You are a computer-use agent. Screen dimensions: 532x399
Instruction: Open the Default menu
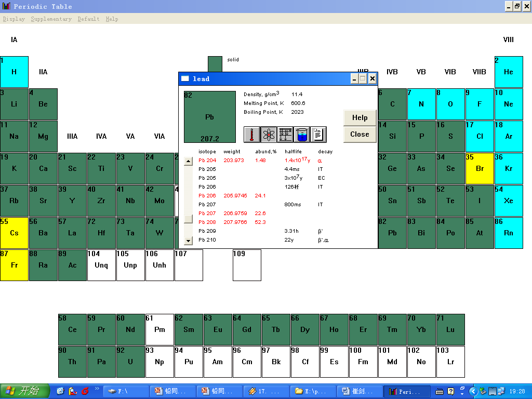(x=88, y=19)
